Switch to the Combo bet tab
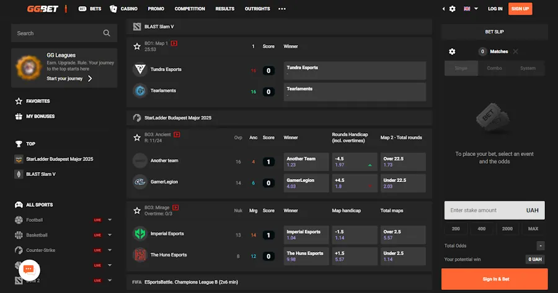Viewport: 558px width, 293px height. pos(494,68)
